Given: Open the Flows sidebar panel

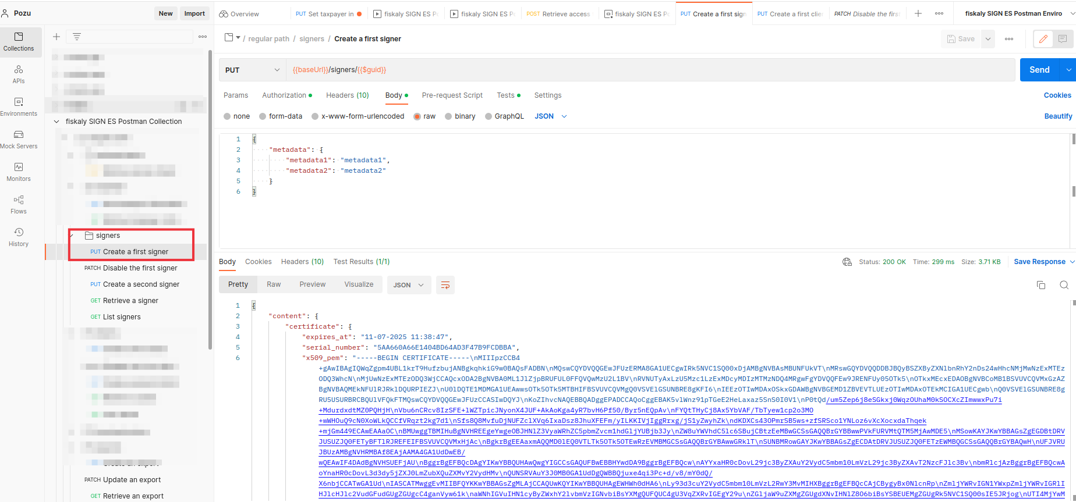Looking at the screenshot, I should [19, 205].
